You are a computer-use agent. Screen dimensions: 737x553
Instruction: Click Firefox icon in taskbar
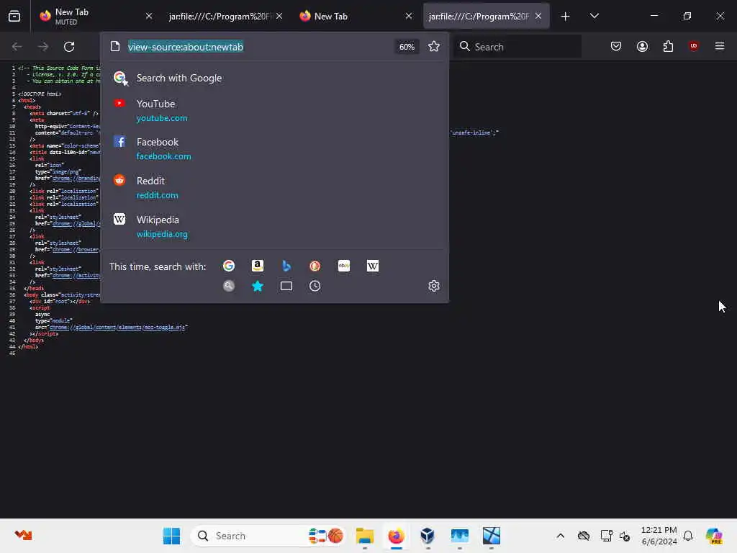[397, 536]
